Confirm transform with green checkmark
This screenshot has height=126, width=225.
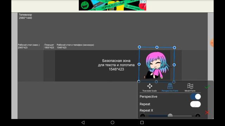pos(207,87)
